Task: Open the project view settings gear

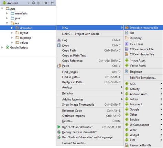Action: pyautogui.click(x=46, y=3)
